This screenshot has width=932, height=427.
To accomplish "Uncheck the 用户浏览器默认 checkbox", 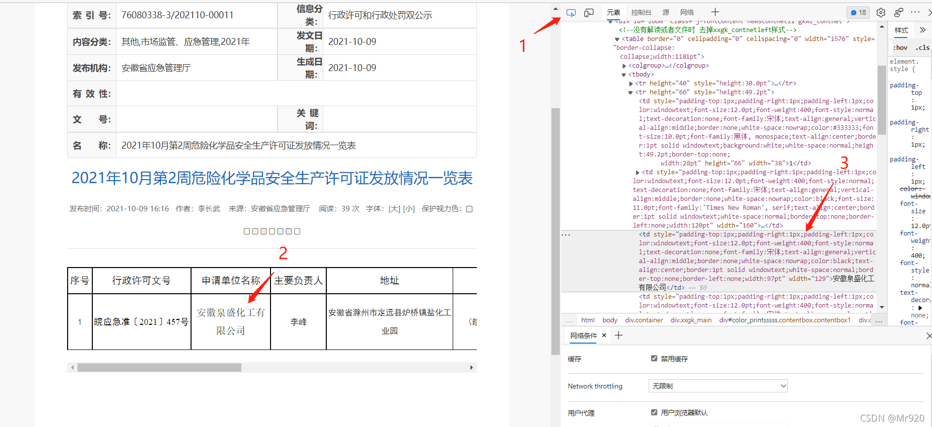I will tap(654, 412).
